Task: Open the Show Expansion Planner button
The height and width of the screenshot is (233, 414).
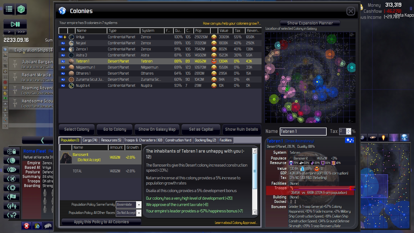Action: click(310, 23)
